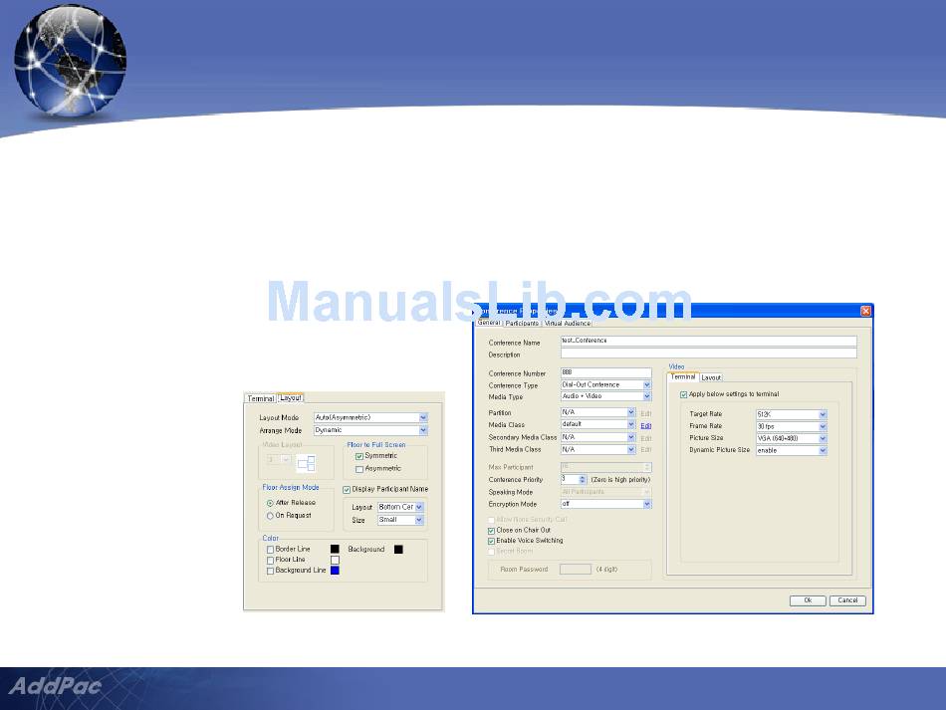Open the Partition dropdown

tap(597, 412)
